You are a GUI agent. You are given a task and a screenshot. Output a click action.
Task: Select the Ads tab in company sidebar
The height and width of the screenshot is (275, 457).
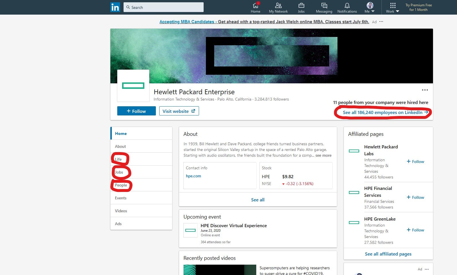[141, 224]
